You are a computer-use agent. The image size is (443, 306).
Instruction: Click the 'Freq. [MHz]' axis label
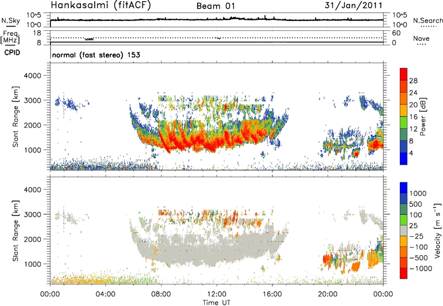click(11, 37)
